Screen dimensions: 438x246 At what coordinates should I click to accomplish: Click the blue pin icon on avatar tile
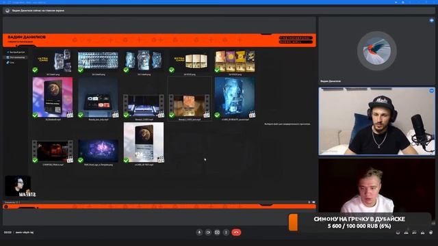click(x=432, y=20)
